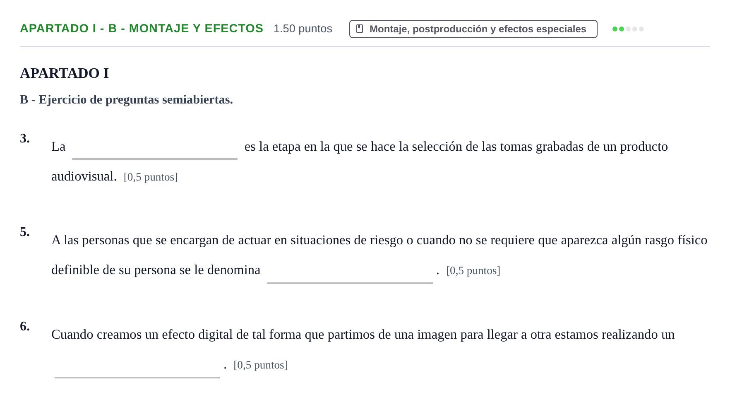Select question number 5

coord(25,232)
